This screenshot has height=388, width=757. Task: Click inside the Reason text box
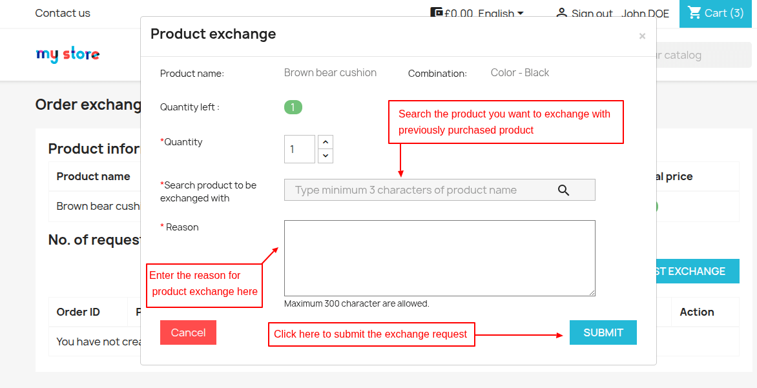pos(439,257)
